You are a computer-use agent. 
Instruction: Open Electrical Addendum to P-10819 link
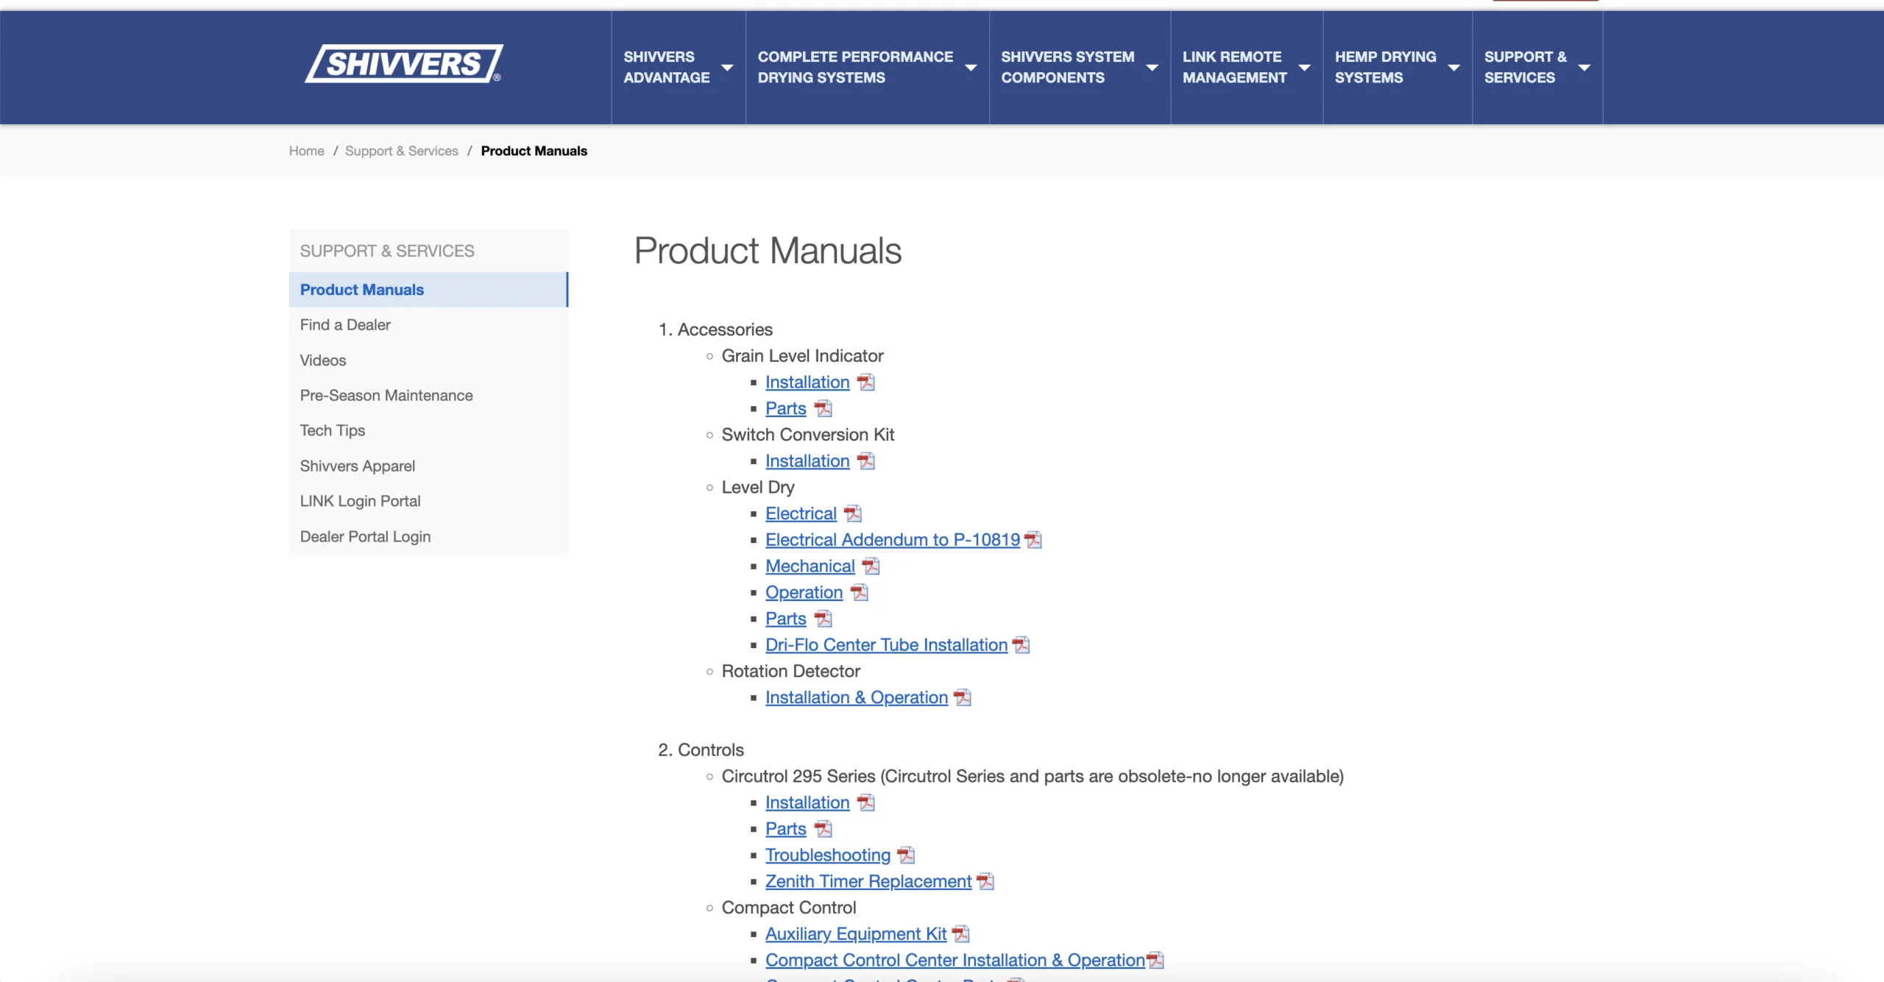[x=893, y=540]
